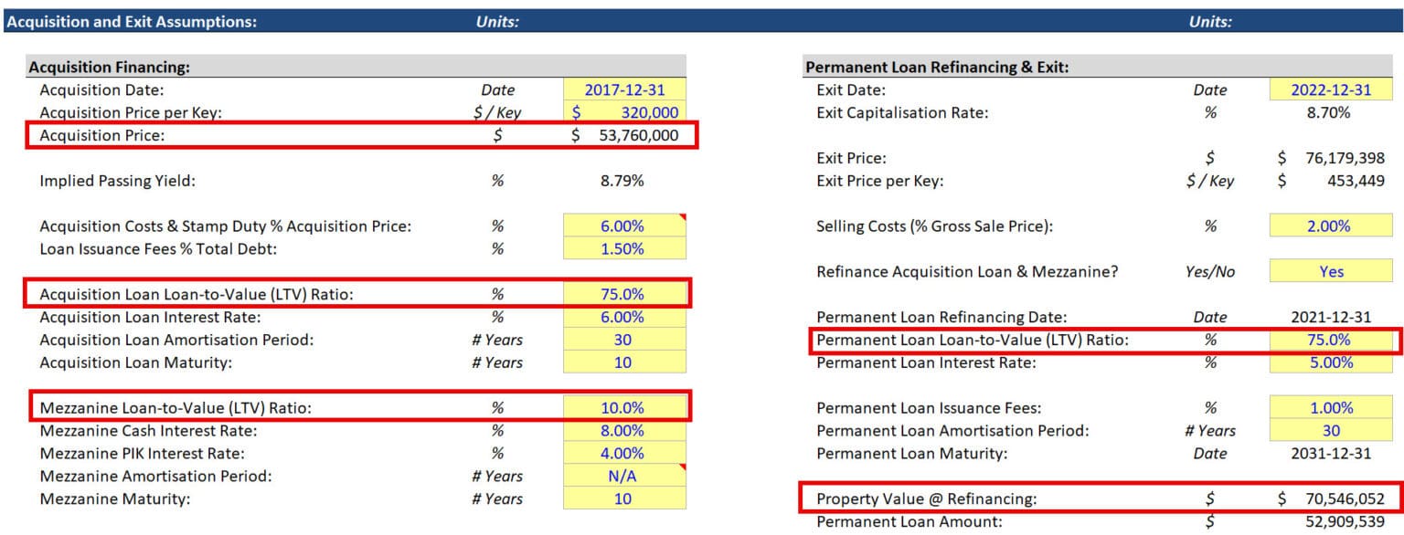Click the Permanent Loan Interest Rate 5.00% cell
The image size is (1404, 535).
(1331, 362)
